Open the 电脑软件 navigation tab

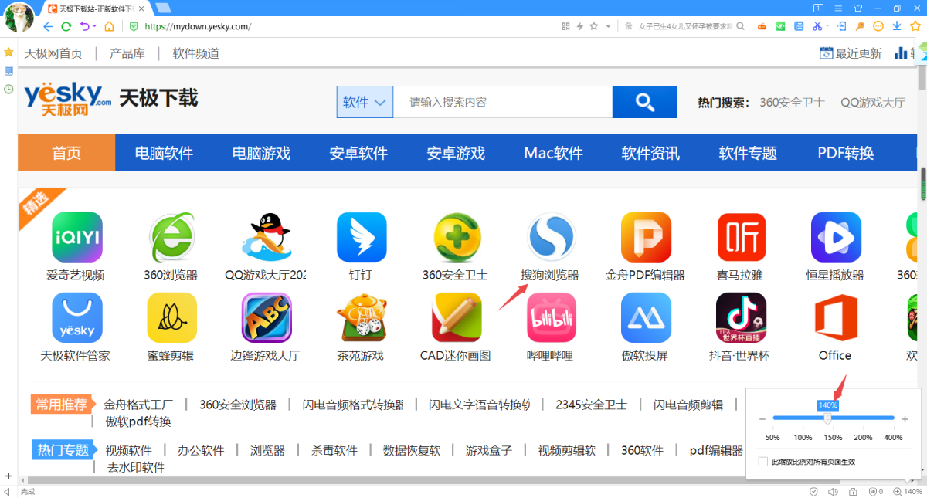[x=164, y=153]
